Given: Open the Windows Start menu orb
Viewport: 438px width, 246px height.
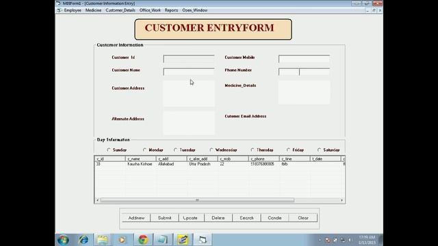Looking at the screenshot, I should click(63, 240).
